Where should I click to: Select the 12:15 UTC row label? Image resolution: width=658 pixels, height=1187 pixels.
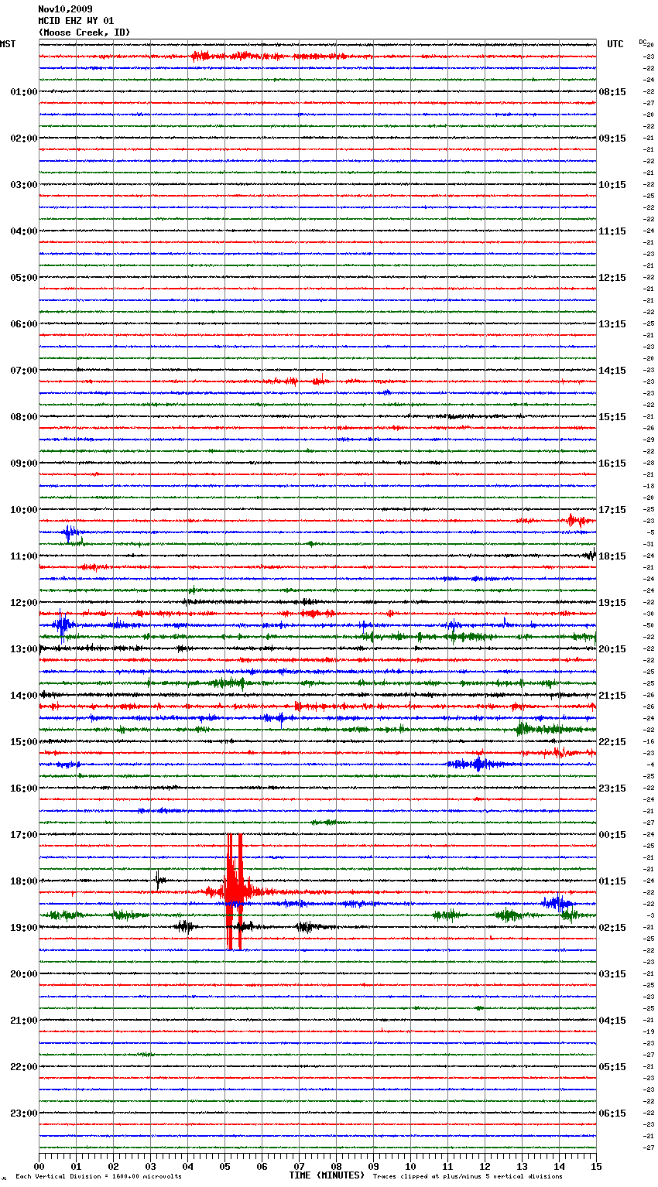pyautogui.click(x=612, y=278)
